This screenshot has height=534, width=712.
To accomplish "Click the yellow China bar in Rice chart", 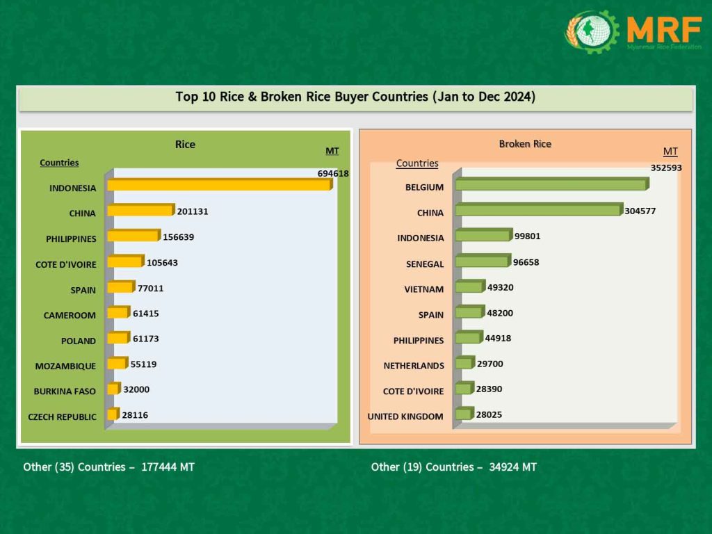I will pos(140,210).
